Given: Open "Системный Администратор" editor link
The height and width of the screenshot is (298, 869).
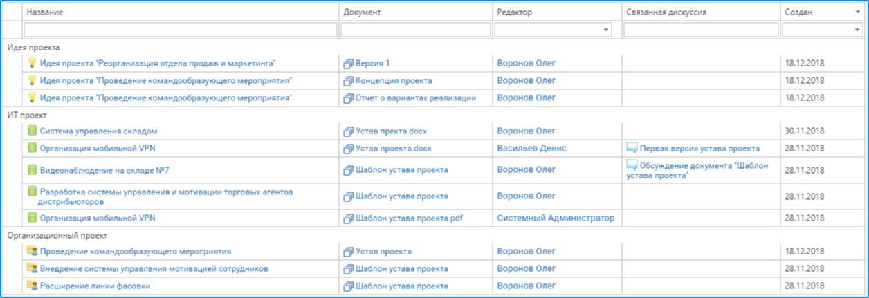Looking at the screenshot, I should click(x=556, y=218).
